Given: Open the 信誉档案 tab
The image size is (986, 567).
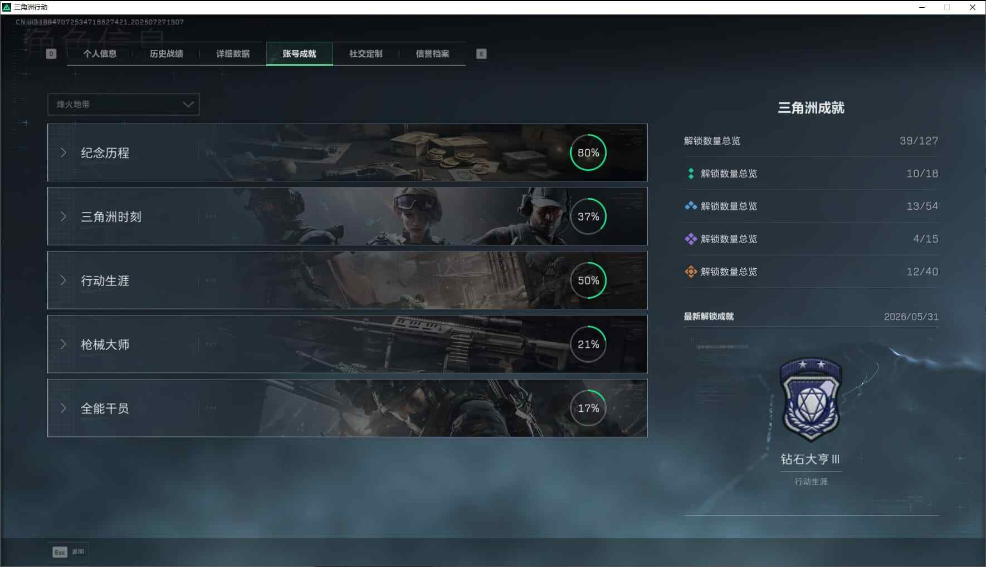Looking at the screenshot, I should 432,54.
